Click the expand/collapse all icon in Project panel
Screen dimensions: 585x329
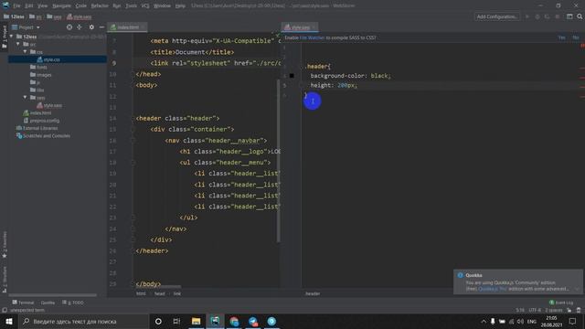click(80, 27)
